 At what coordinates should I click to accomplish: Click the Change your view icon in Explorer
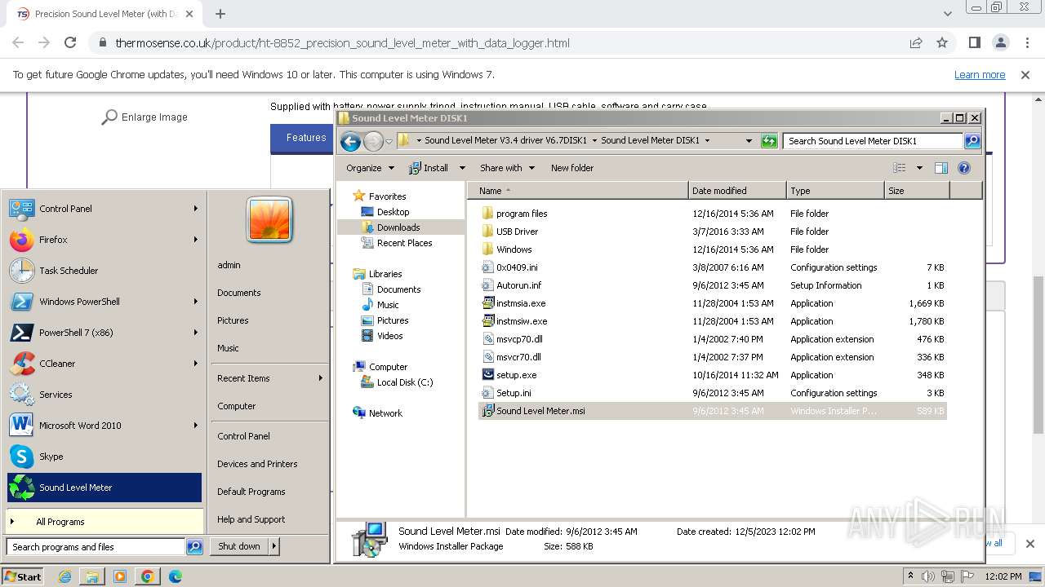tap(899, 168)
